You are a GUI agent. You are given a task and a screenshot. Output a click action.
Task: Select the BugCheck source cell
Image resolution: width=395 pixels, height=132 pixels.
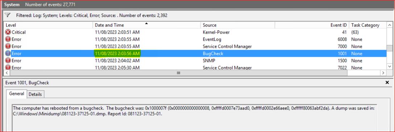tap(213, 54)
